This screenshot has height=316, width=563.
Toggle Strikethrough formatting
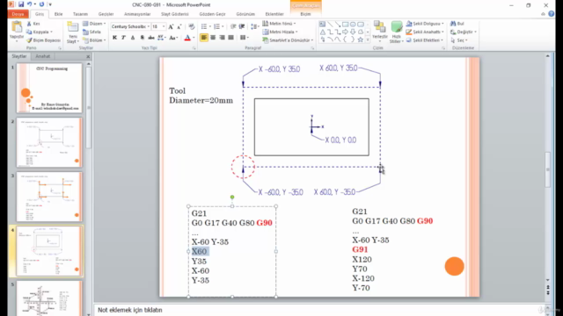pos(151,38)
